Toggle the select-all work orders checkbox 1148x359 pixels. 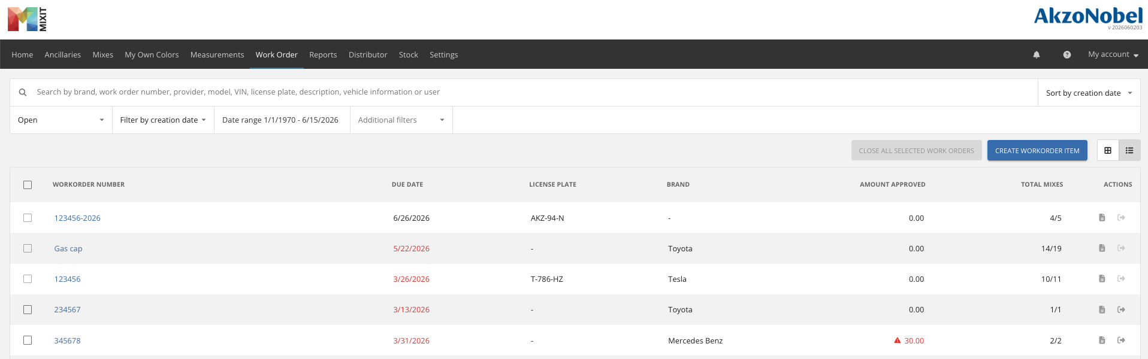(x=28, y=185)
